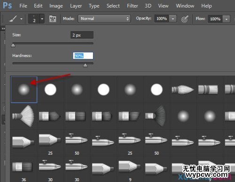
Task: Choose the white fan brush preset
Action: coord(23,116)
